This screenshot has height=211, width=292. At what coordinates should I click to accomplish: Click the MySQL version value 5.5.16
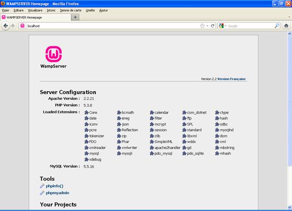[x=89, y=166]
